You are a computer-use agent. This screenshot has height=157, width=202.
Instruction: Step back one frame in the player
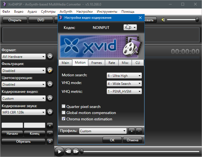pyautogui.click(x=69, y=151)
